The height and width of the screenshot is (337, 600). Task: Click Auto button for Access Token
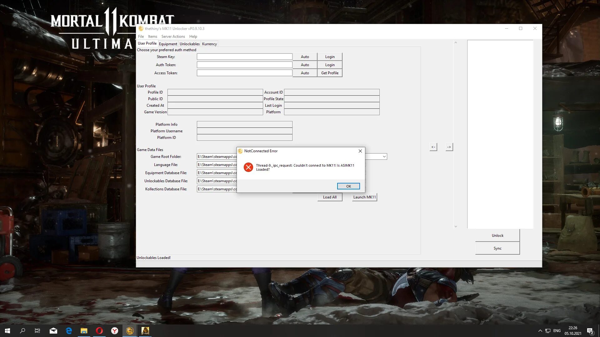pyautogui.click(x=305, y=73)
